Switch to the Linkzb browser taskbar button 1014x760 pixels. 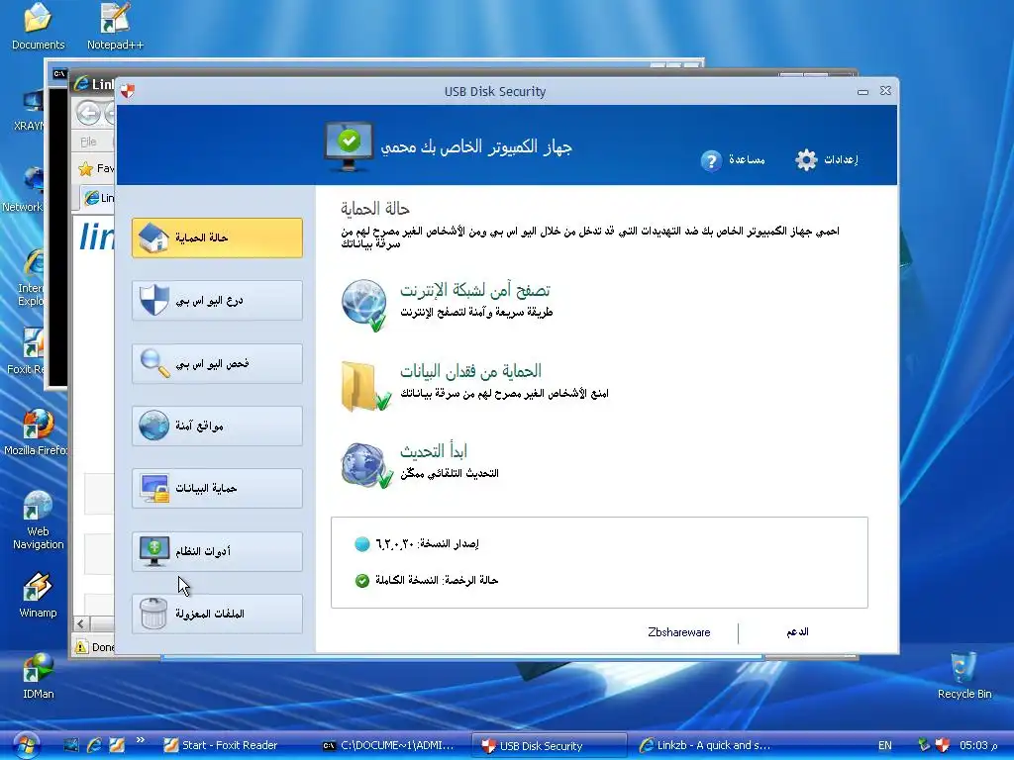pos(706,745)
